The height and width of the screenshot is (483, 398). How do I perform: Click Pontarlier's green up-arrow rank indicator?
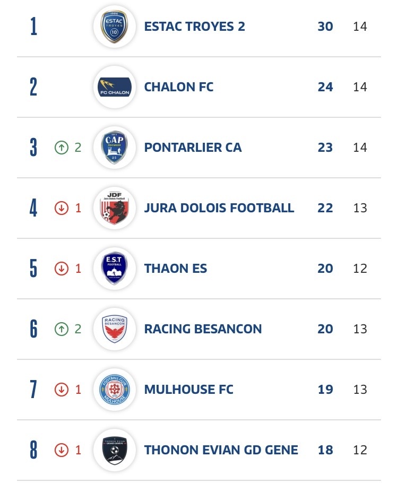pos(62,148)
